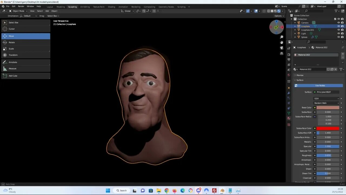
Task: Hide Icosphere.001 via its eye icon
Action: pyautogui.click(x=338, y=30)
